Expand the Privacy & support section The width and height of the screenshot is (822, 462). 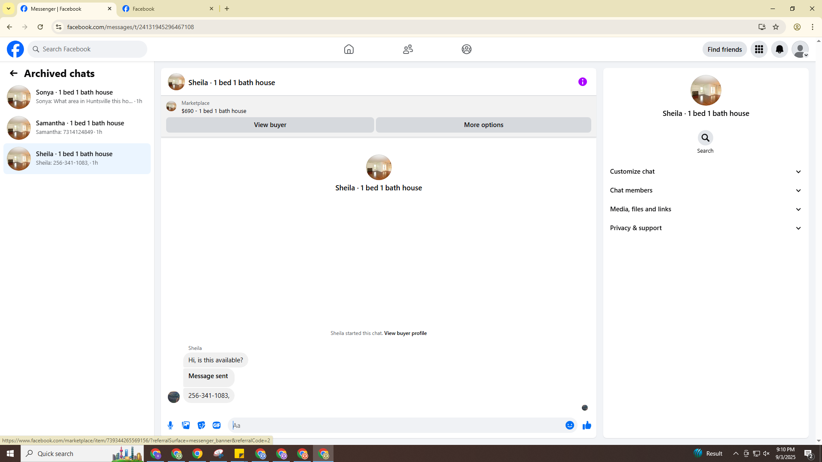tap(706, 228)
